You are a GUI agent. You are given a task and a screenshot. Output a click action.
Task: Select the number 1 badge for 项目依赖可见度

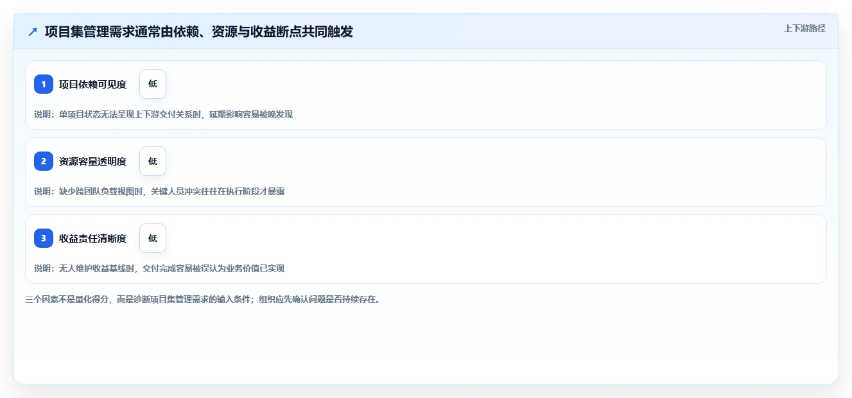[x=44, y=84]
